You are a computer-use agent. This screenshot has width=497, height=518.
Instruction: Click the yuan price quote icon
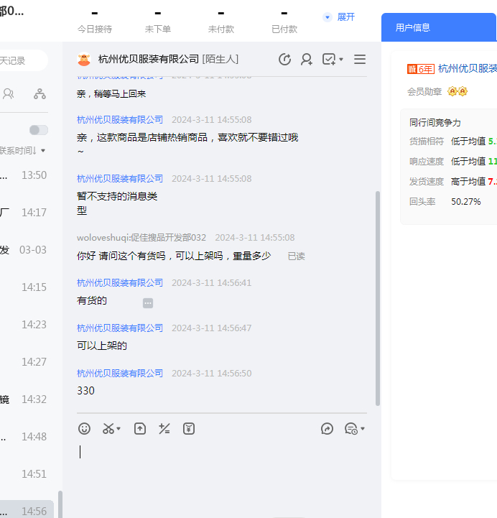coord(189,429)
